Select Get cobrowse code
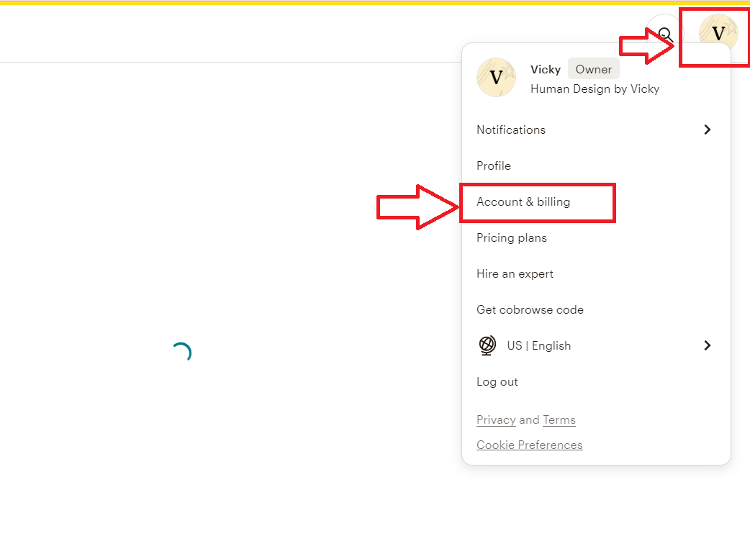The height and width of the screenshot is (536, 750). pos(530,310)
